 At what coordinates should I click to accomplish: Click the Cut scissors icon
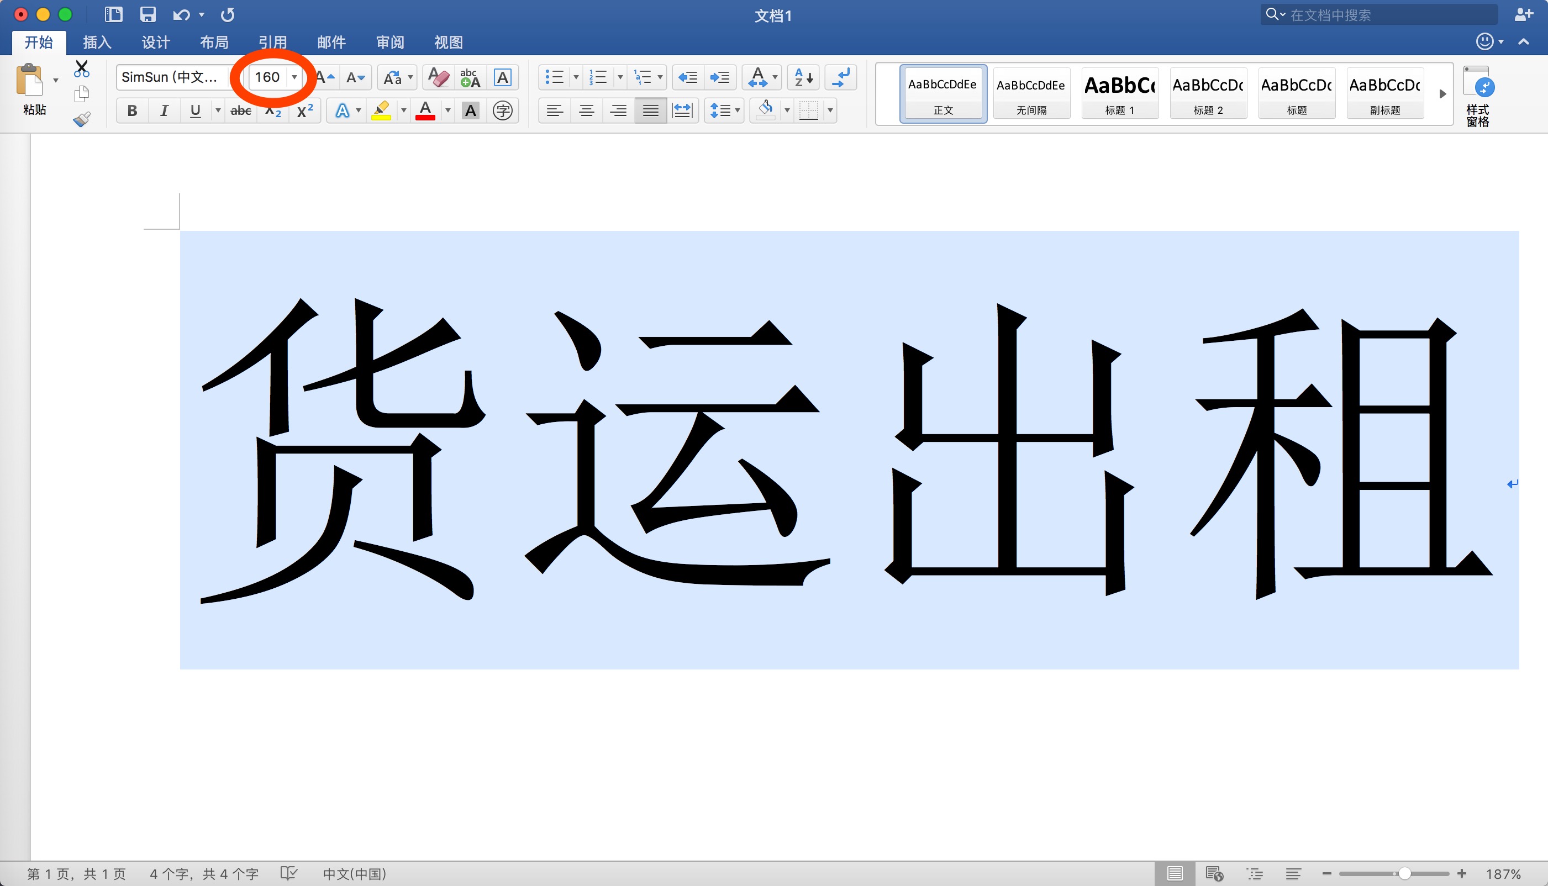(x=81, y=68)
